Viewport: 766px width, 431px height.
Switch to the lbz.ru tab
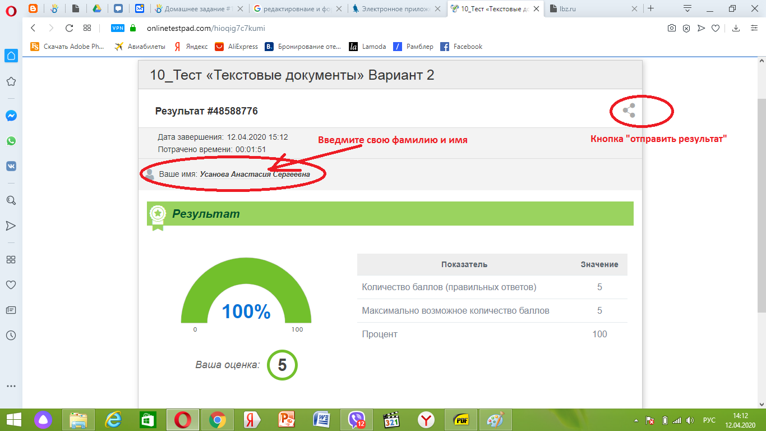572,9
